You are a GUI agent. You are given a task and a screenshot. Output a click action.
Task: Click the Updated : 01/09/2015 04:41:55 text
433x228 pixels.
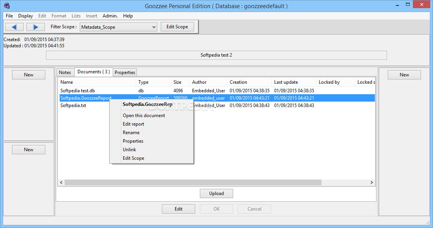point(34,46)
